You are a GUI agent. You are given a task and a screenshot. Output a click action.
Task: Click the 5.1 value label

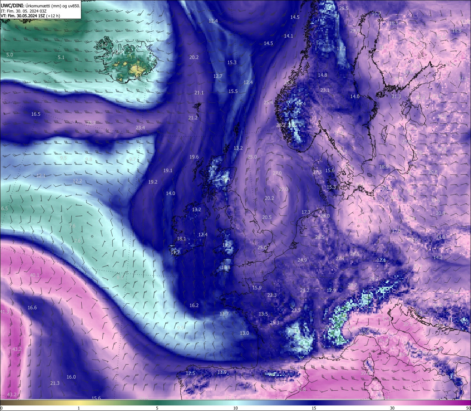pyautogui.click(x=61, y=58)
